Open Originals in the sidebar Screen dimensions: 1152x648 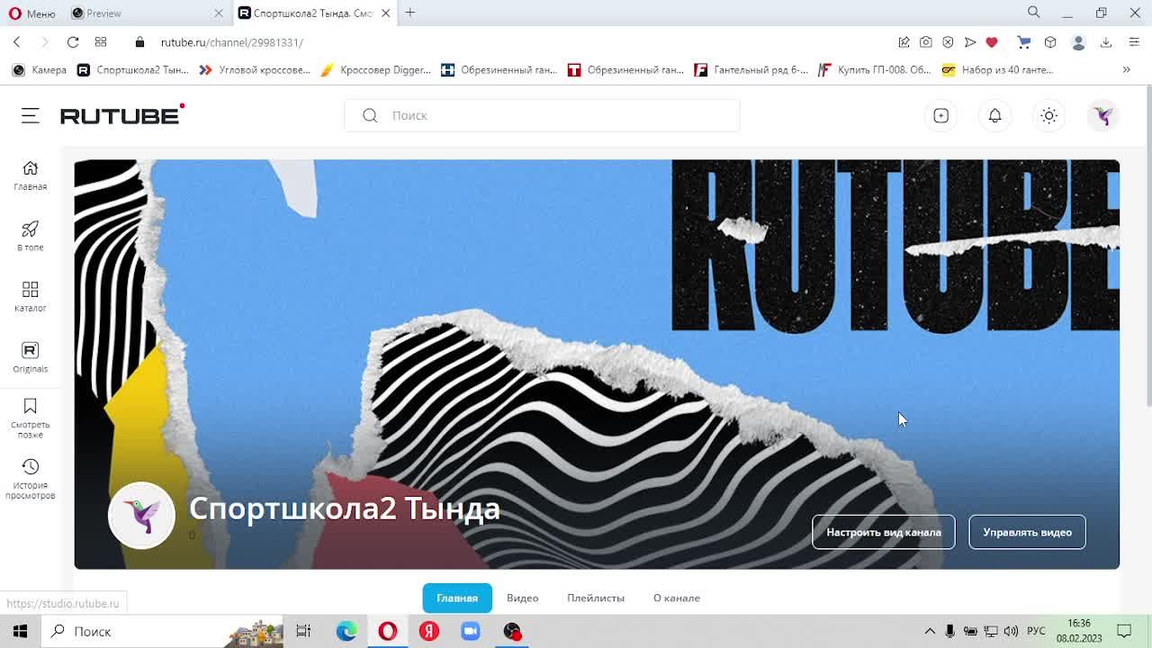(30, 357)
